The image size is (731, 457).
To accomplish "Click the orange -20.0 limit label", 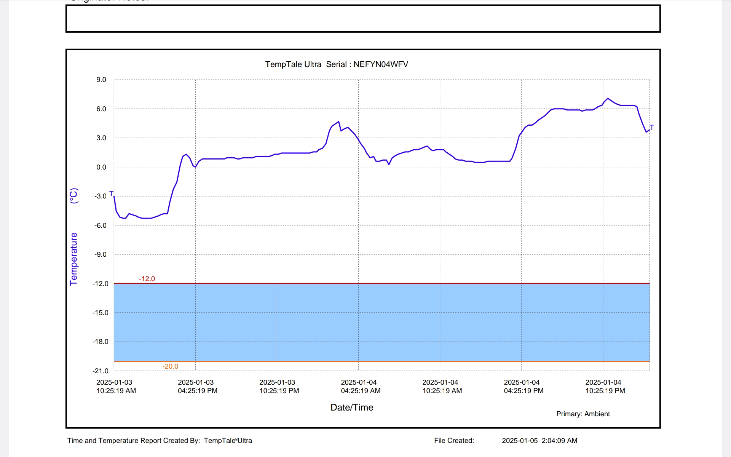I will click(170, 366).
